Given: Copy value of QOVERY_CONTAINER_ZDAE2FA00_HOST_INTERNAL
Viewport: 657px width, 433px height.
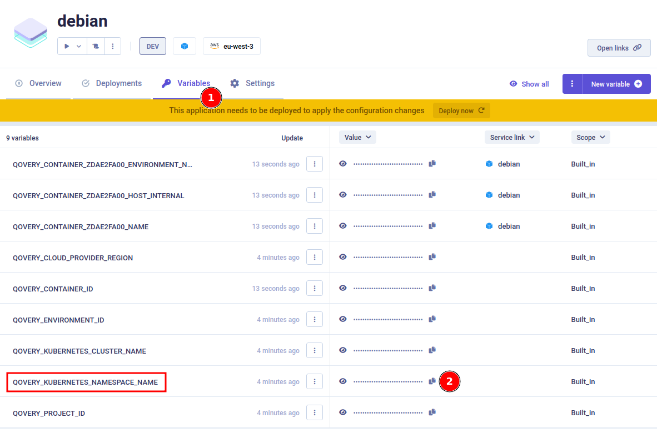Looking at the screenshot, I should point(432,194).
